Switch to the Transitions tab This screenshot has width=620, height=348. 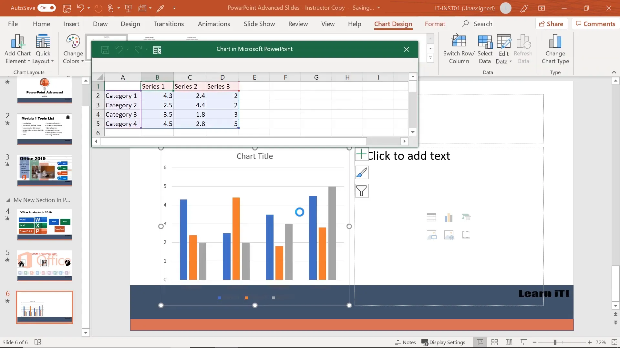tap(169, 24)
